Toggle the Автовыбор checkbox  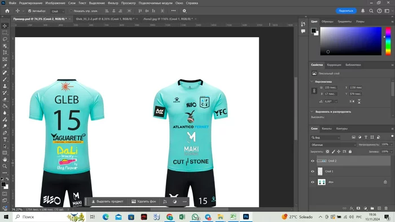pos(30,11)
